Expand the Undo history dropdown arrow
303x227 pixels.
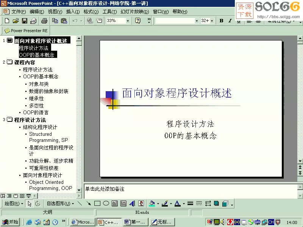point(81,21)
